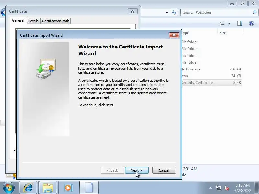Close the Certificate dialog
This screenshot has width=259, height=194.
coord(132,11)
